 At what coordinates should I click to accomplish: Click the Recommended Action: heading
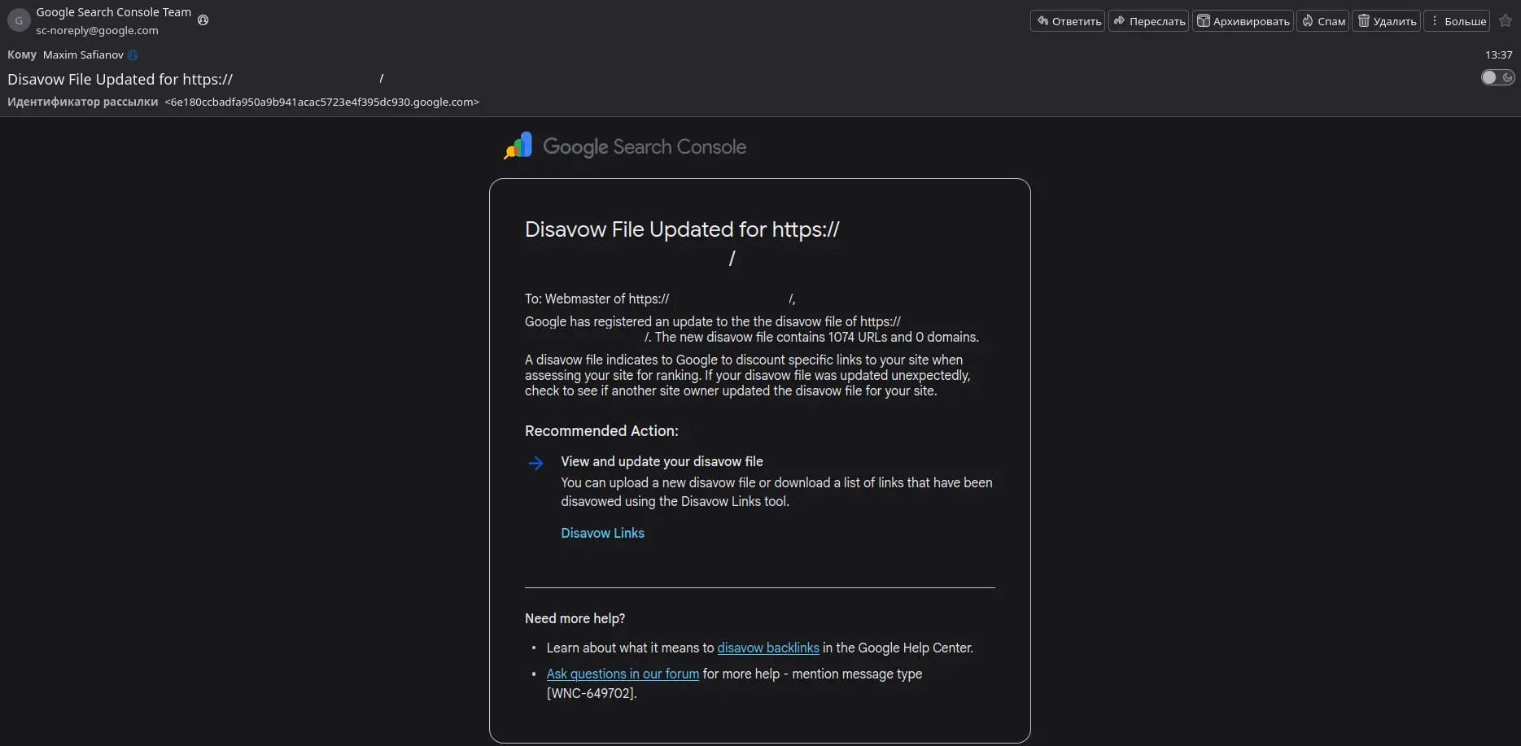[601, 430]
